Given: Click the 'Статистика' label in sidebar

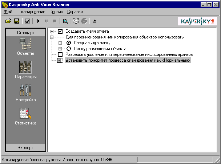Looking at the screenshot, I should 26,123.
